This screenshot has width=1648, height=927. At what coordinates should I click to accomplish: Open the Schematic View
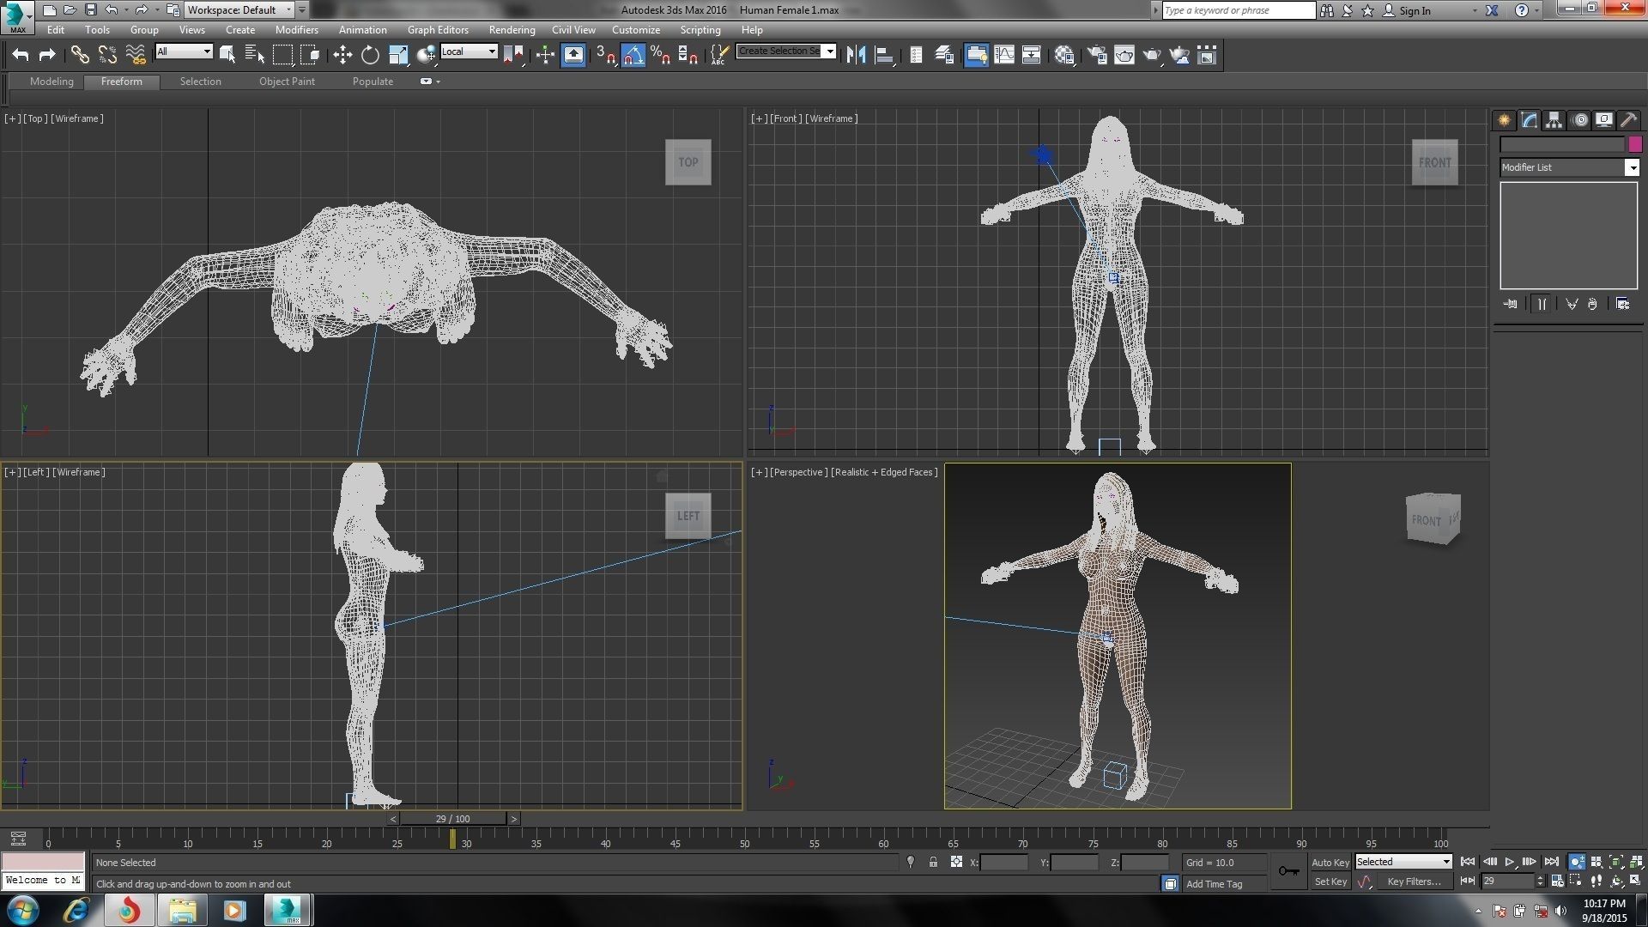coord(1031,55)
